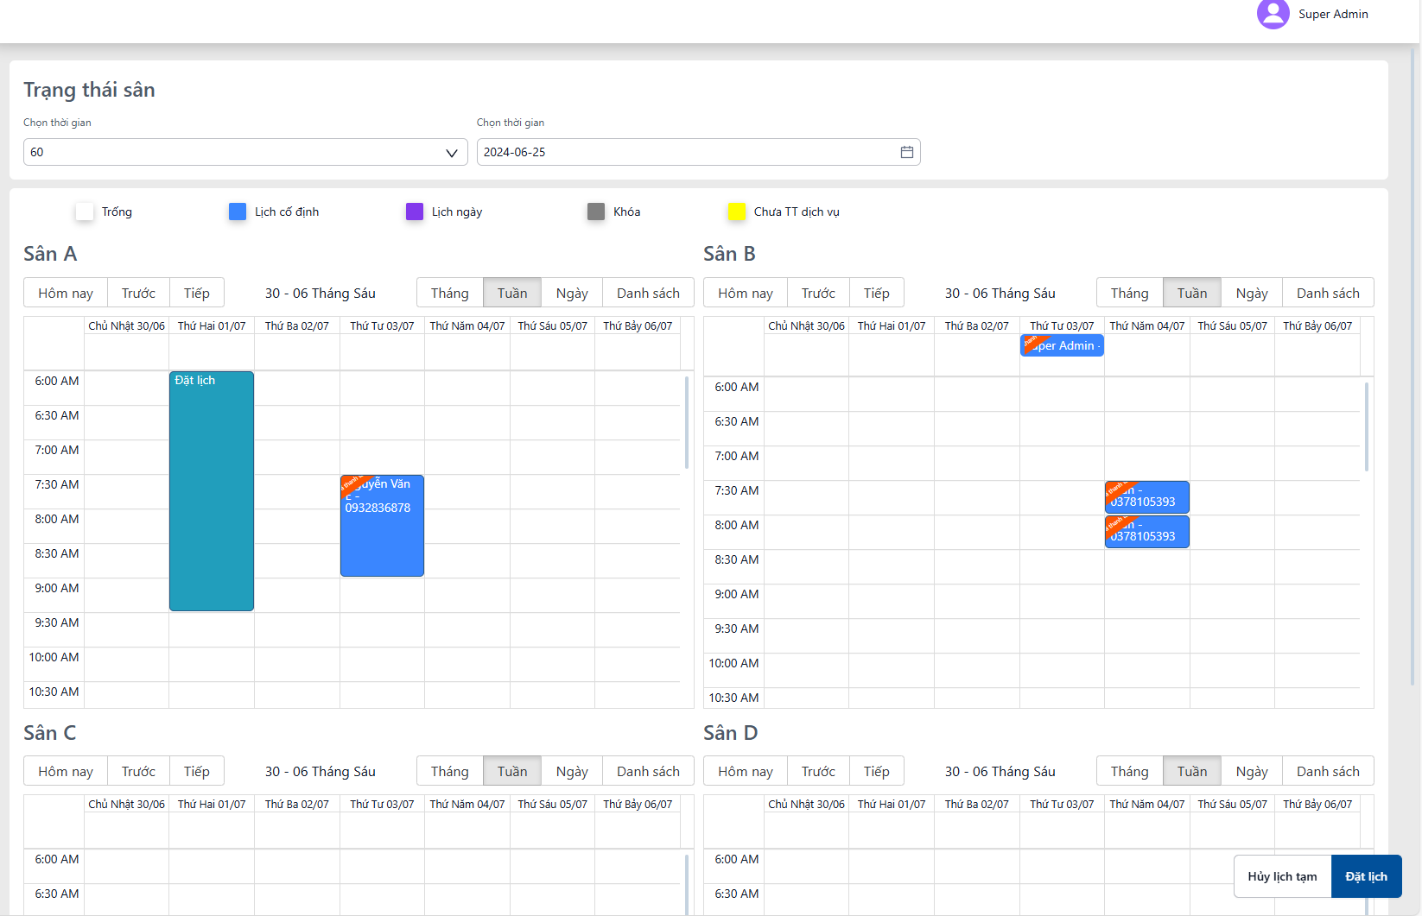Click the Super Admin avatar icon
This screenshot has height=916, width=1422.
click(1273, 14)
